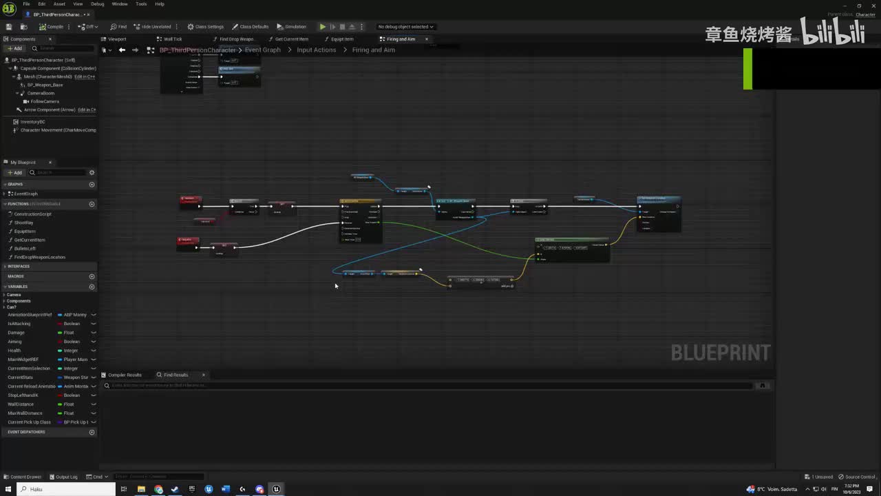Save the blueprint with the floppy icon
Screen dimensions: 881x496
point(9,27)
